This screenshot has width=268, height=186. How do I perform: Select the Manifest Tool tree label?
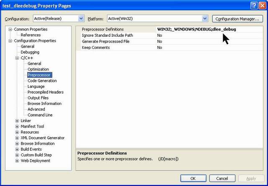point(32,127)
